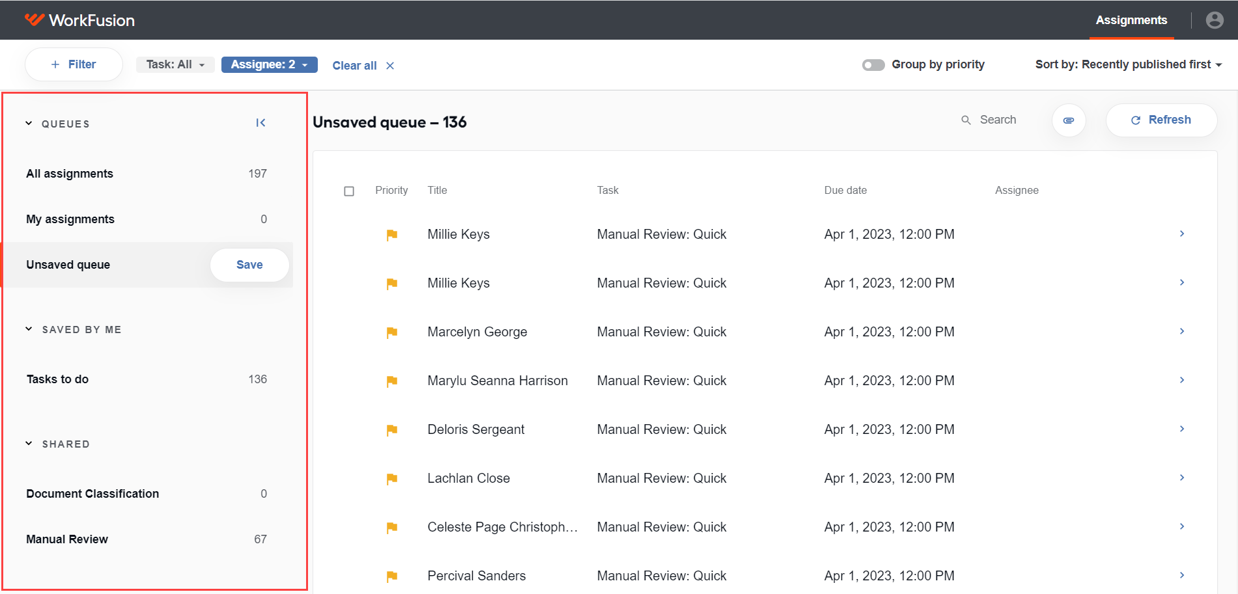The image size is (1238, 594).
Task: Click the X icon next to Clear all
Action: pos(390,66)
